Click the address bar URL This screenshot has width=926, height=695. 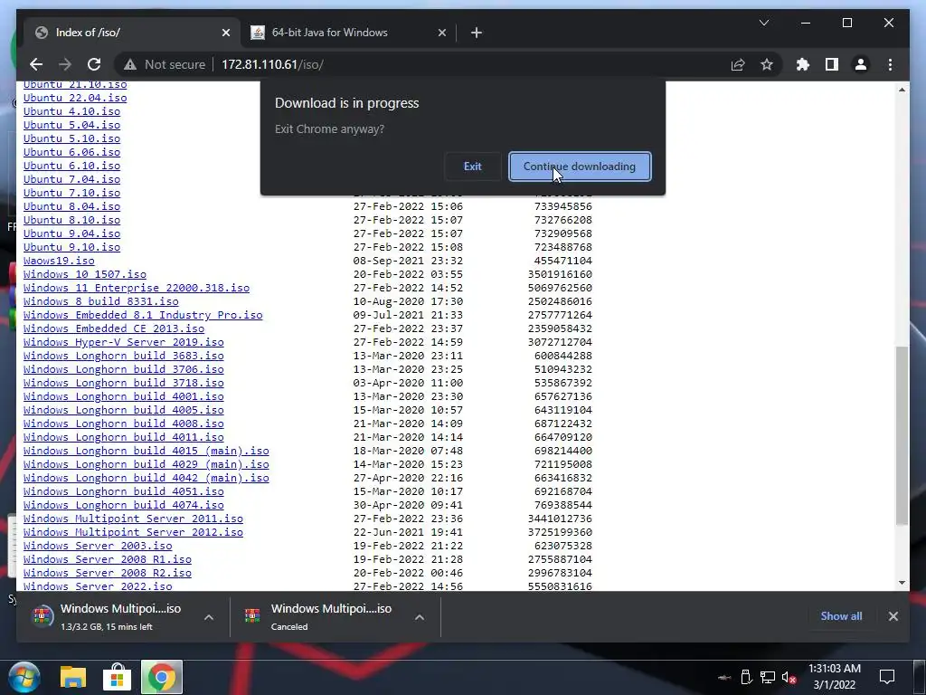(272, 64)
